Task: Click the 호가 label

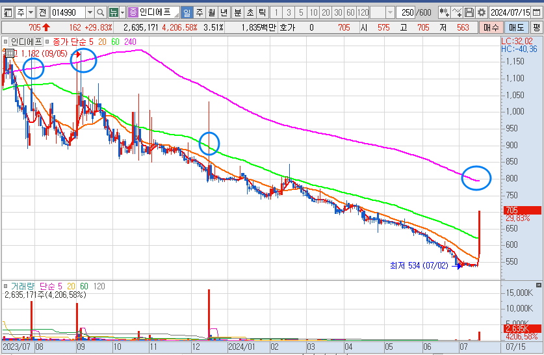Action: click(x=288, y=27)
